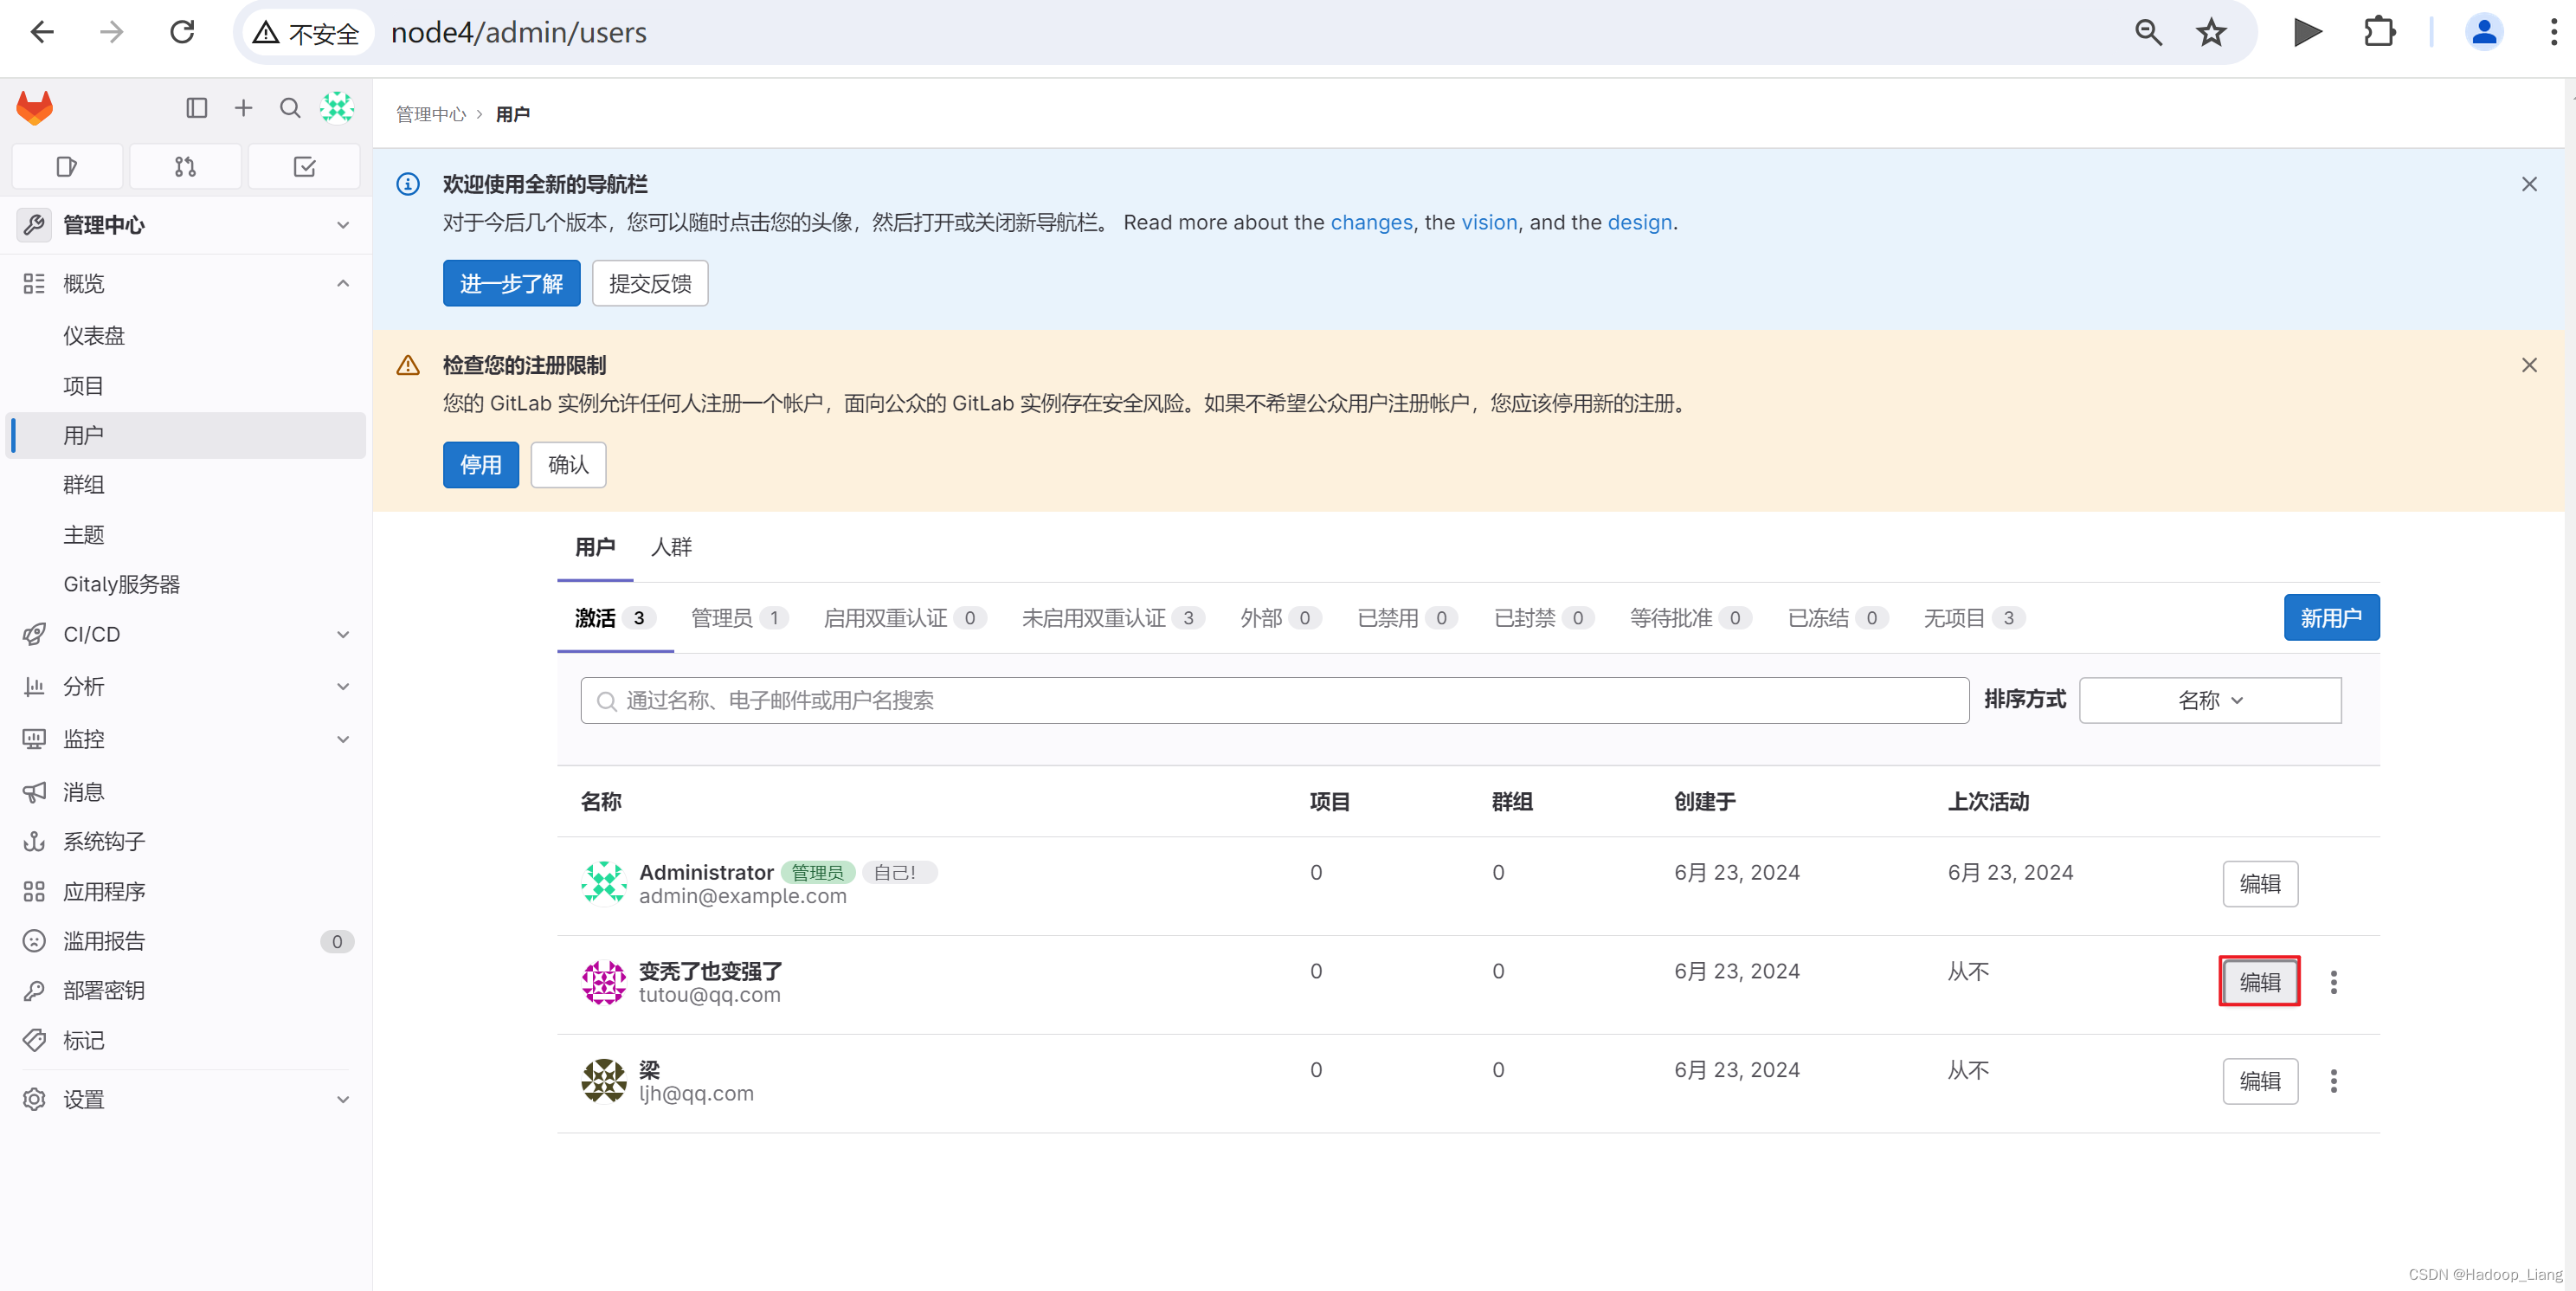Toggle the sidebar collapse icon
Viewport: 2576px width, 1291px height.
[x=196, y=108]
